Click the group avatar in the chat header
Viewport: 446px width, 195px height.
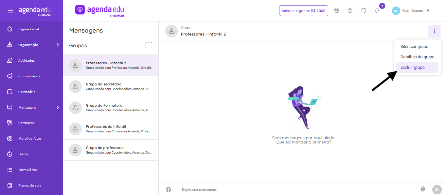click(x=171, y=31)
